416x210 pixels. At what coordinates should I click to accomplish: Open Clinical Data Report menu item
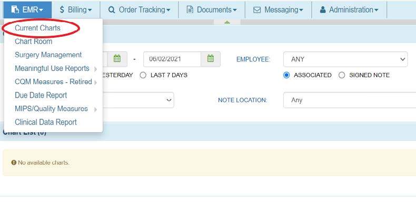point(46,122)
